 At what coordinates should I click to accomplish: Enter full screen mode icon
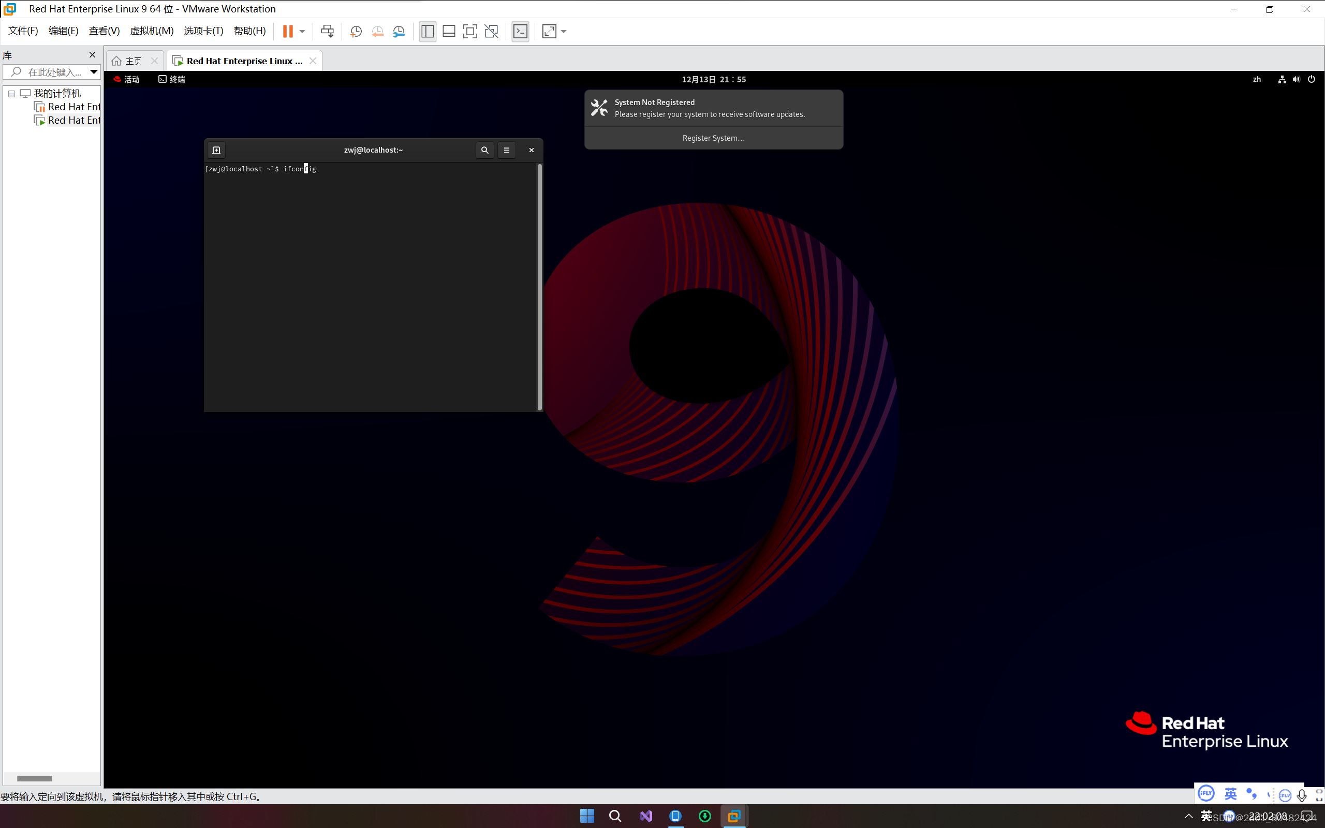[x=470, y=31]
